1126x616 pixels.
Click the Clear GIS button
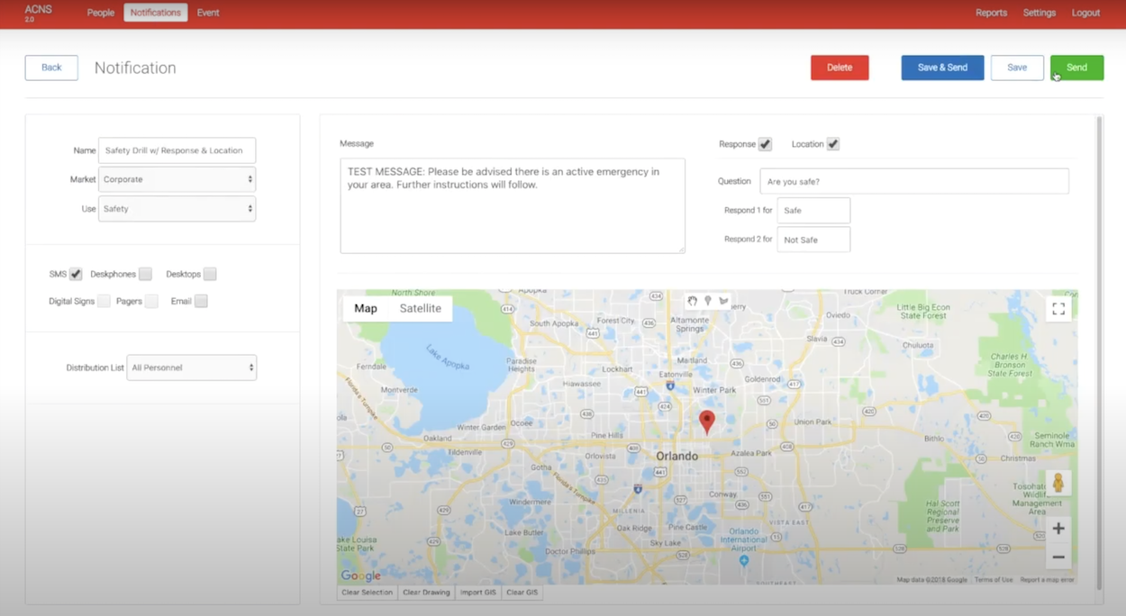[x=522, y=593]
